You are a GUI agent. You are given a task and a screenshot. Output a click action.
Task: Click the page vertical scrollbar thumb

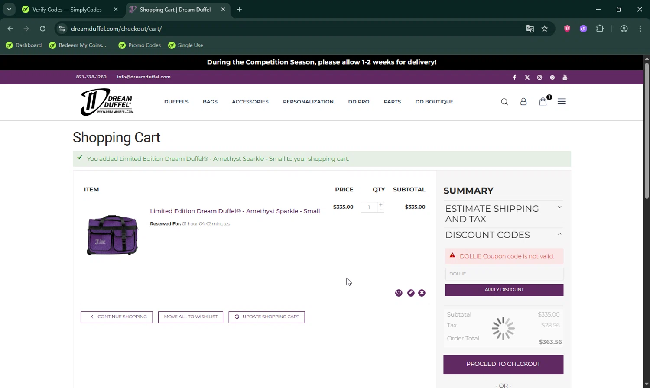point(647,131)
